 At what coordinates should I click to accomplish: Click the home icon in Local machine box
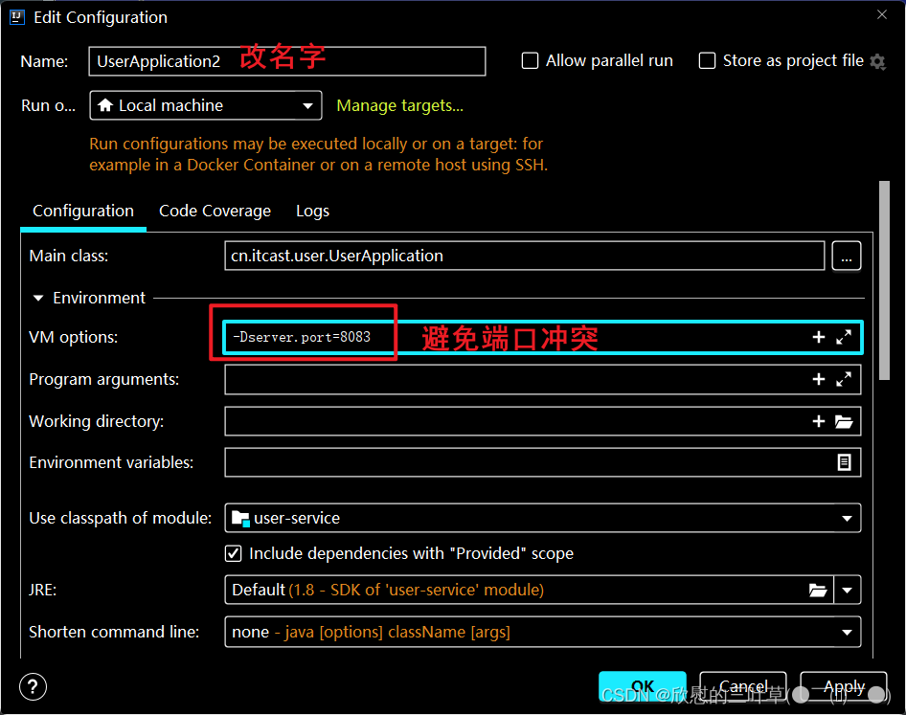[x=105, y=105]
